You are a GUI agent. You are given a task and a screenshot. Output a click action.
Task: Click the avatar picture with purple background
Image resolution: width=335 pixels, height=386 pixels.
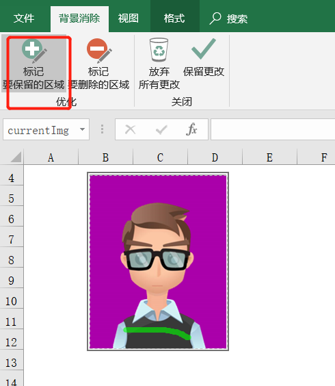click(x=158, y=261)
